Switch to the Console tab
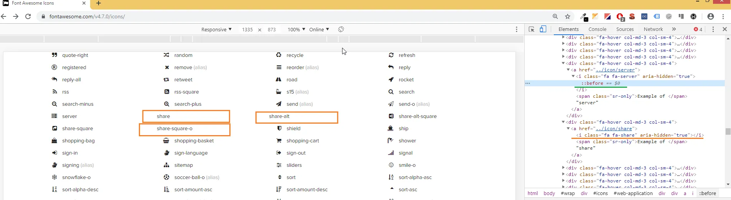 597,29
